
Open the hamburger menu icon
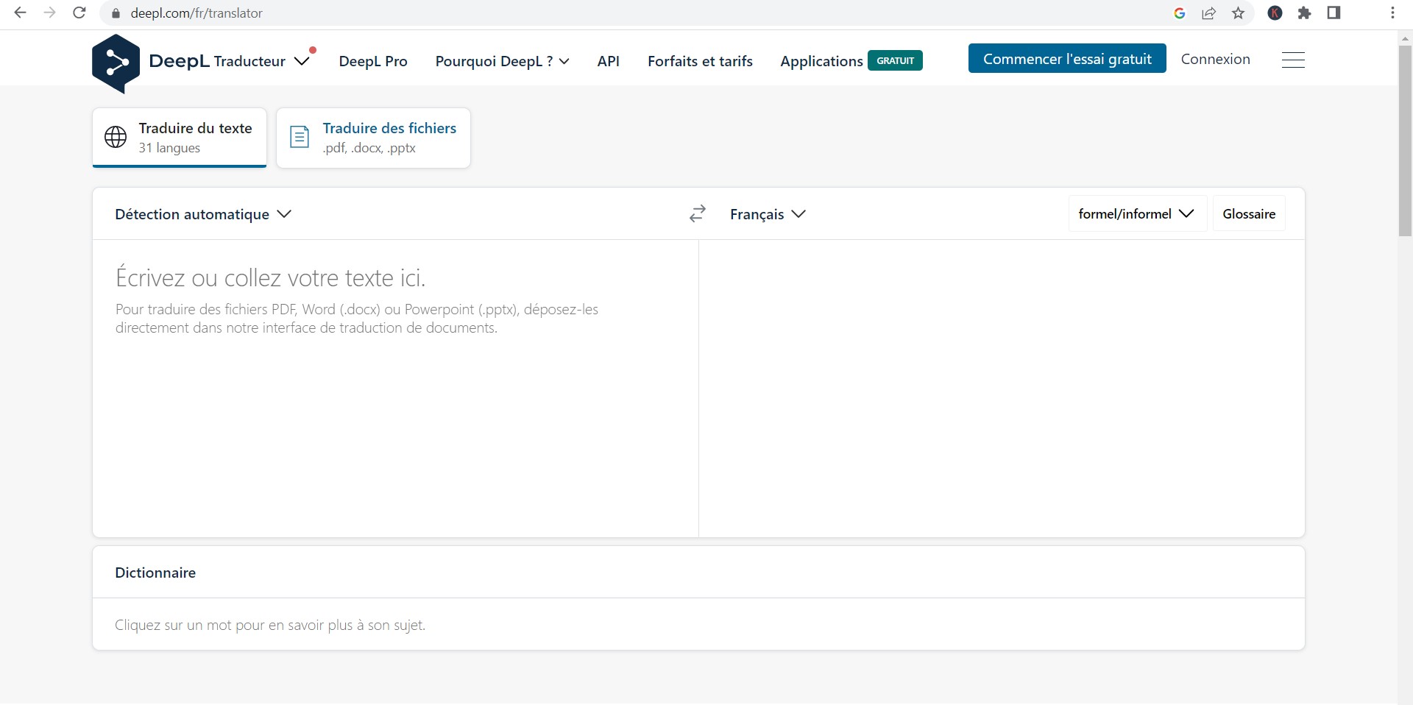[x=1292, y=60]
